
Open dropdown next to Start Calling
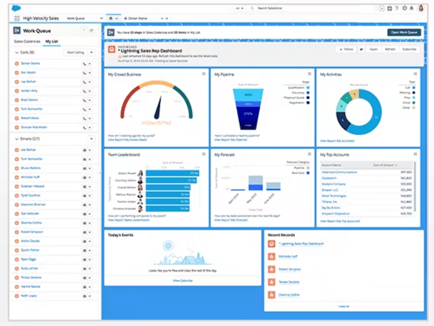[91, 52]
